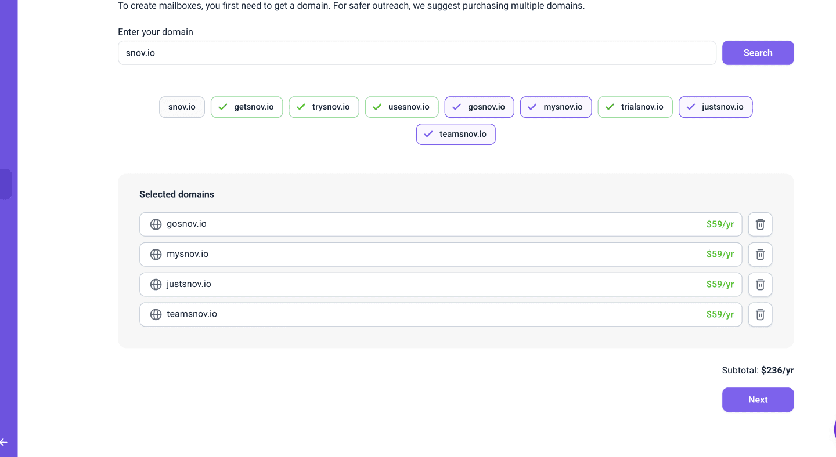Viewport: 836px width, 457px height.
Task: Proceed with the Next button
Action: [758, 400]
